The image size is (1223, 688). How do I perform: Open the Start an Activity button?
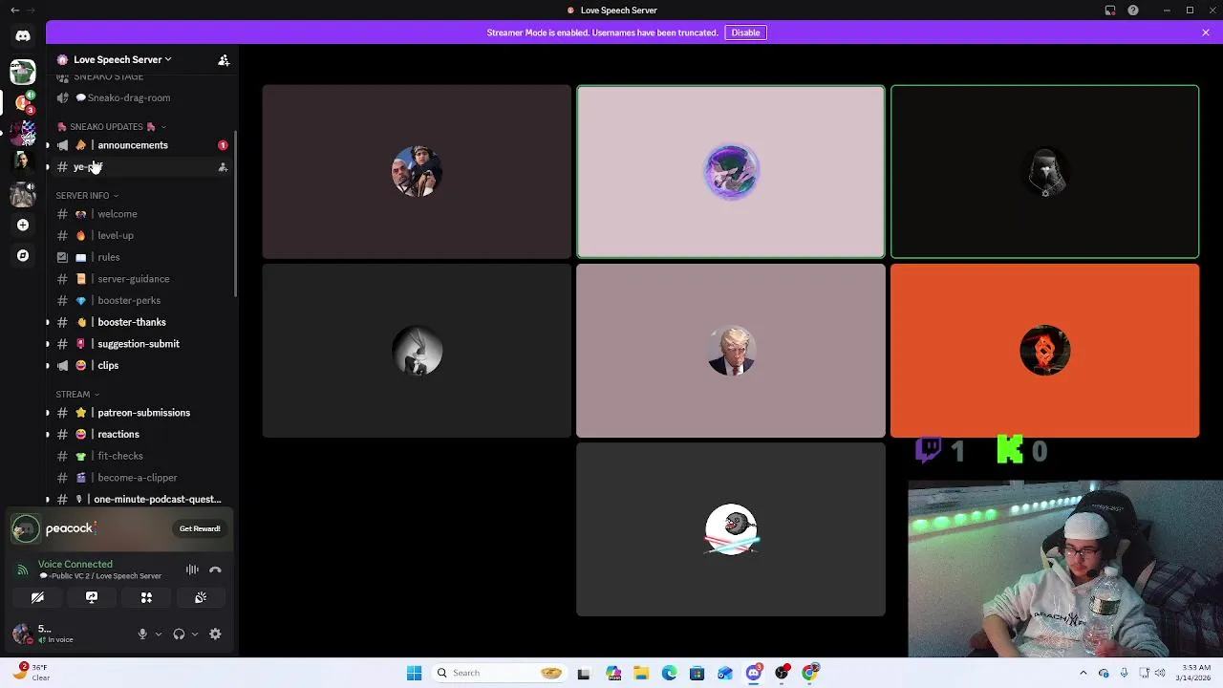[x=146, y=597]
